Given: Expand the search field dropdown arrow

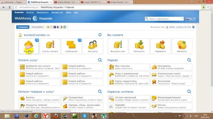Looking at the screenshot, I should [182, 19].
